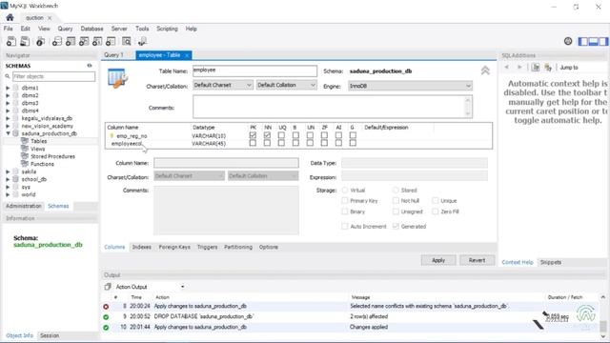Viewport: 610px width, 343px height.
Task: Click the Action Output copy icon
Action: coord(108,287)
